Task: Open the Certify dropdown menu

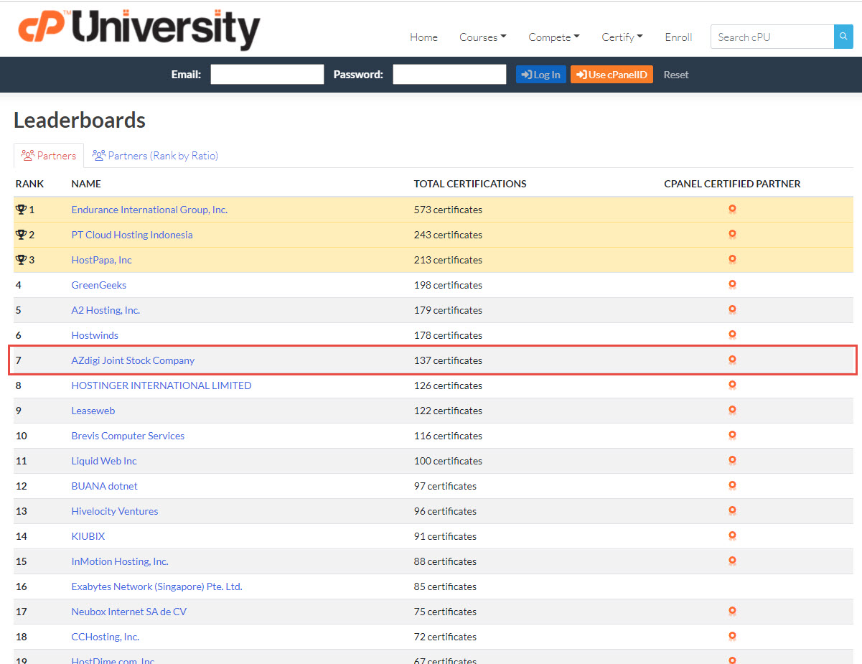Action: [622, 37]
